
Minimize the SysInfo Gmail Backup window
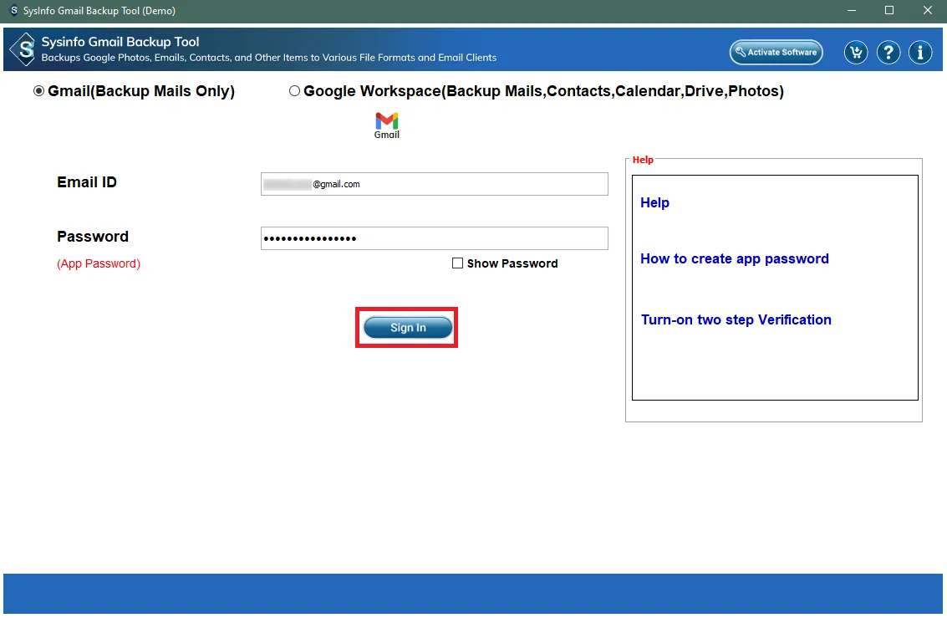pyautogui.click(x=852, y=10)
